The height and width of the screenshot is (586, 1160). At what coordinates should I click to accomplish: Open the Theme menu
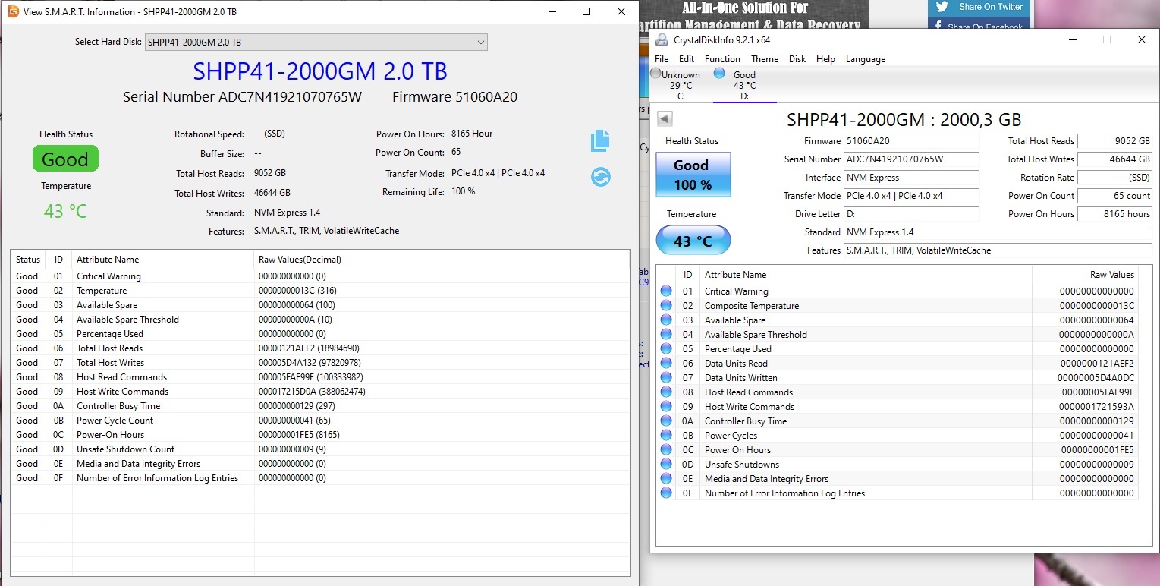tap(765, 59)
